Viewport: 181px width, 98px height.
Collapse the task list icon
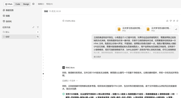(x=33, y=27)
